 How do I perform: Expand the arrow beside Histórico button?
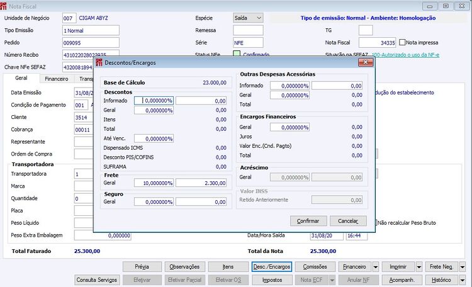tap(463, 280)
